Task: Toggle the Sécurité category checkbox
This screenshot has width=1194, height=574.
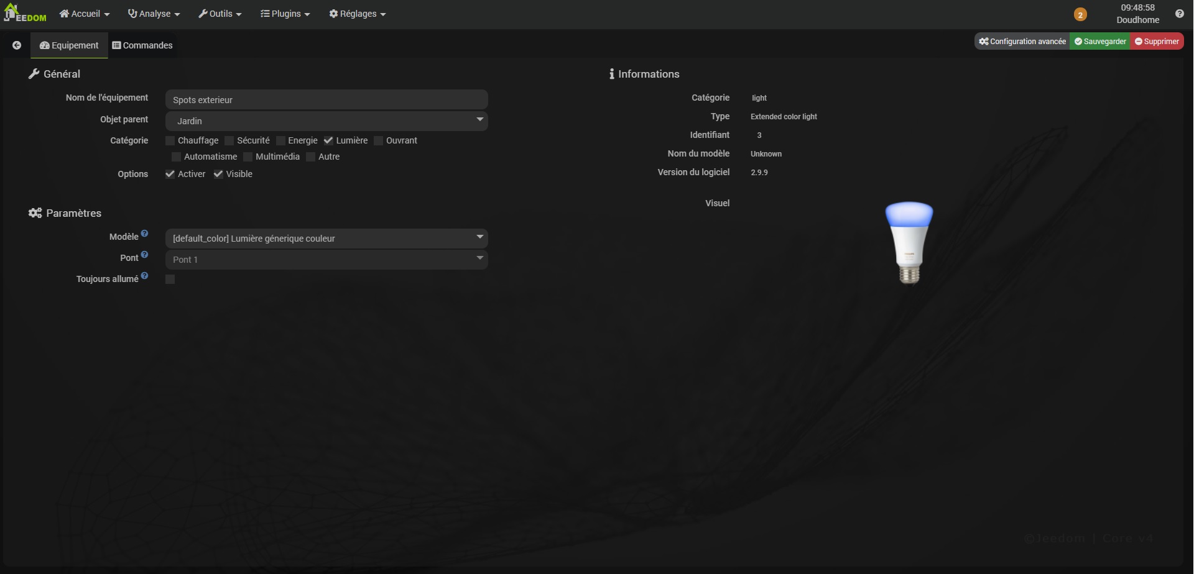Action: coord(229,140)
